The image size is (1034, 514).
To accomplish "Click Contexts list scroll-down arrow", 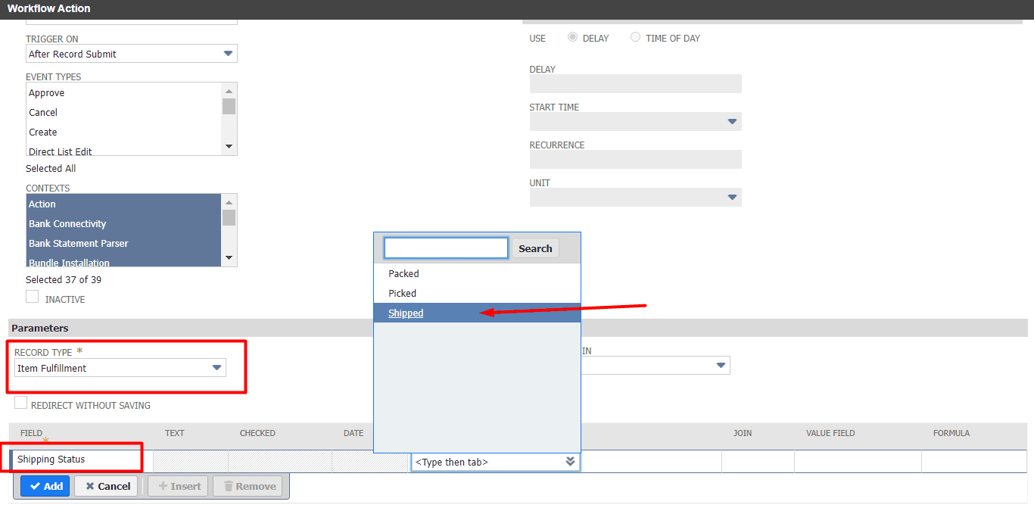I will pos(229,258).
